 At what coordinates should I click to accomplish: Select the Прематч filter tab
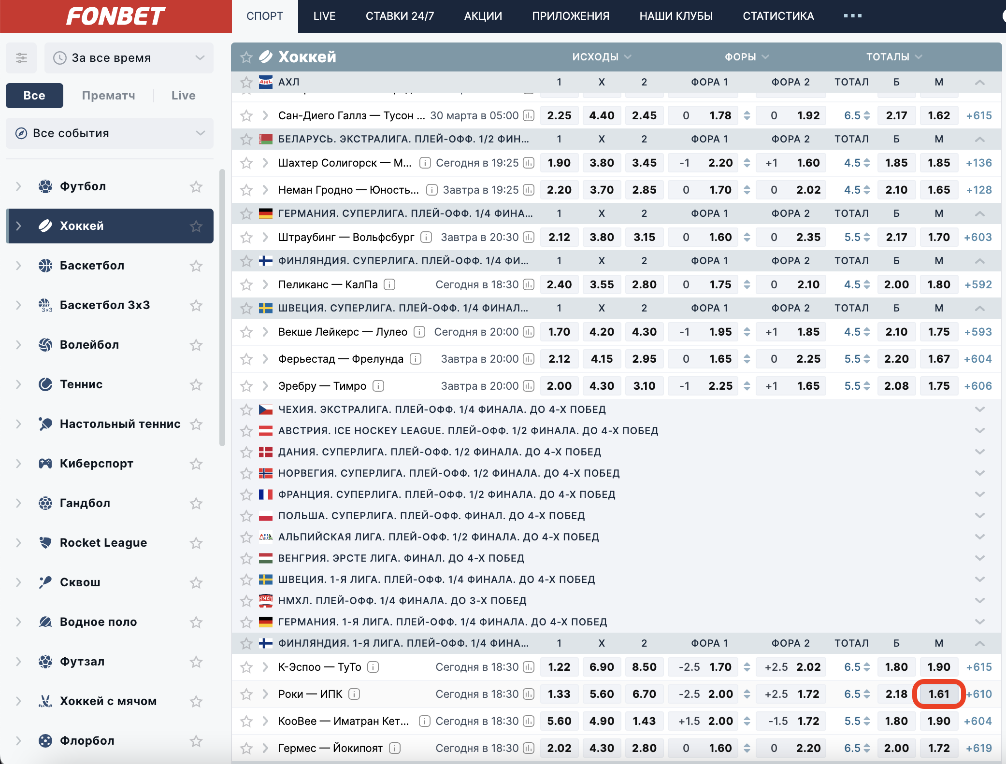[x=108, y=96]
